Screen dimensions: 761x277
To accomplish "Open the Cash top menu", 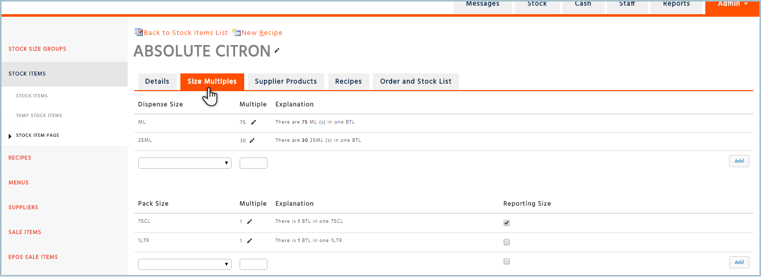I will point(583,6).
